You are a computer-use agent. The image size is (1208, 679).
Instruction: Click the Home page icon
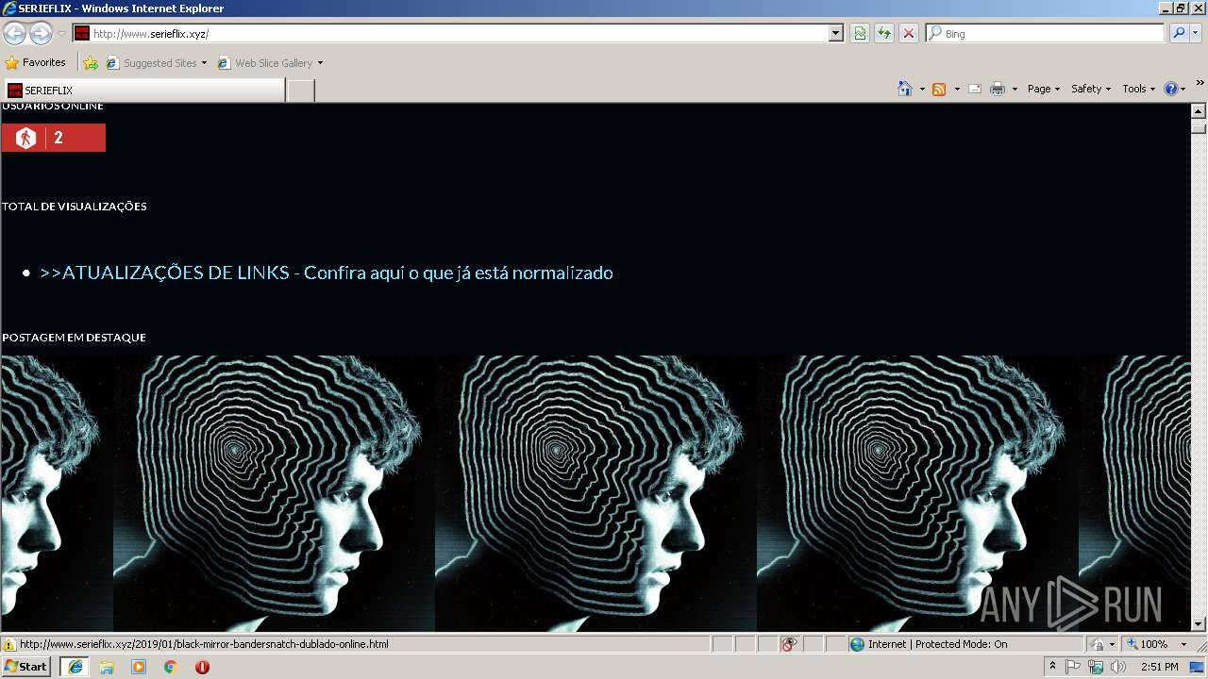pos(905,89)
